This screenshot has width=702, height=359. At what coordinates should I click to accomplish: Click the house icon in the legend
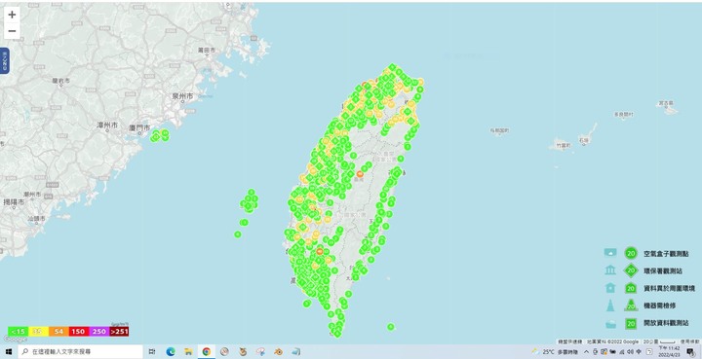pos(610,288)
